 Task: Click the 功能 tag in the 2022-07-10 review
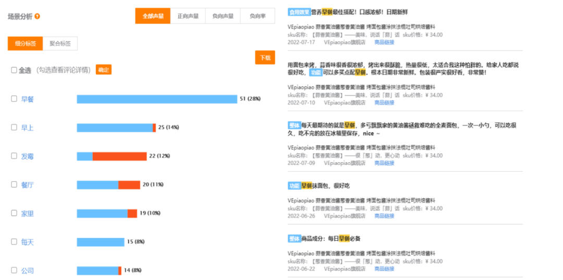(x=315, y=72)
